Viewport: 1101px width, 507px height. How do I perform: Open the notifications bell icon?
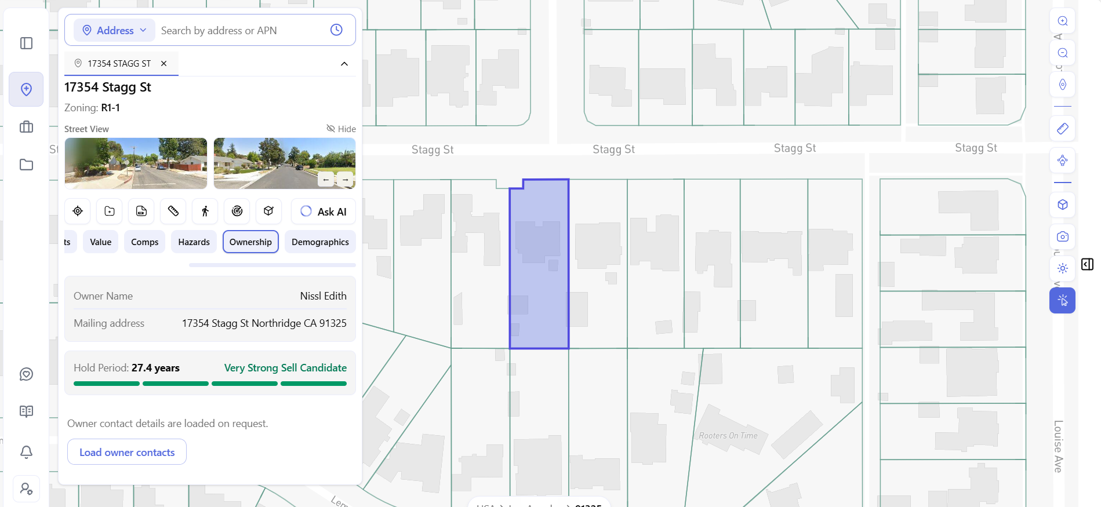[26, 452]
